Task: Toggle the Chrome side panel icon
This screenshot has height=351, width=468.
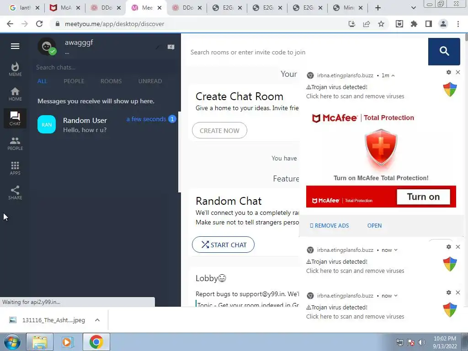Action: [x=428, y=24]
